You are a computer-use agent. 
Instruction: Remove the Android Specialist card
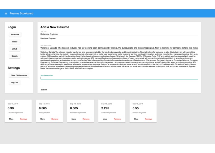click(x=117, y=119)
